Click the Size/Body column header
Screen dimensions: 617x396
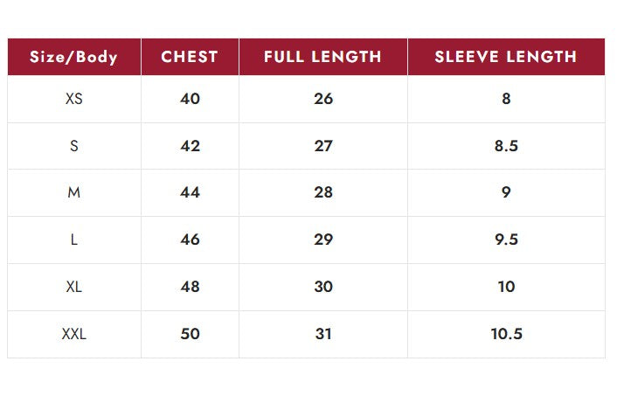(x=74, y=57)
